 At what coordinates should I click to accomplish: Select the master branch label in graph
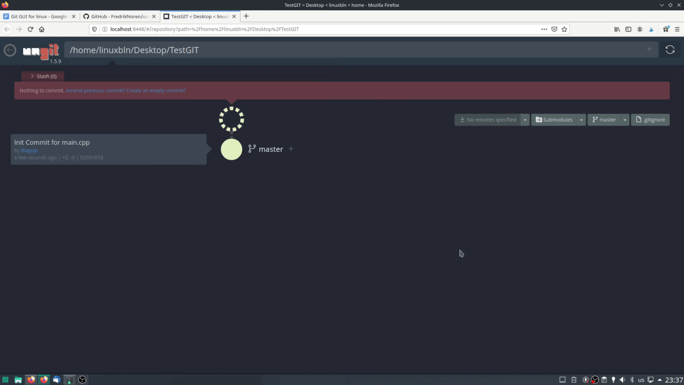coord(271,149)
